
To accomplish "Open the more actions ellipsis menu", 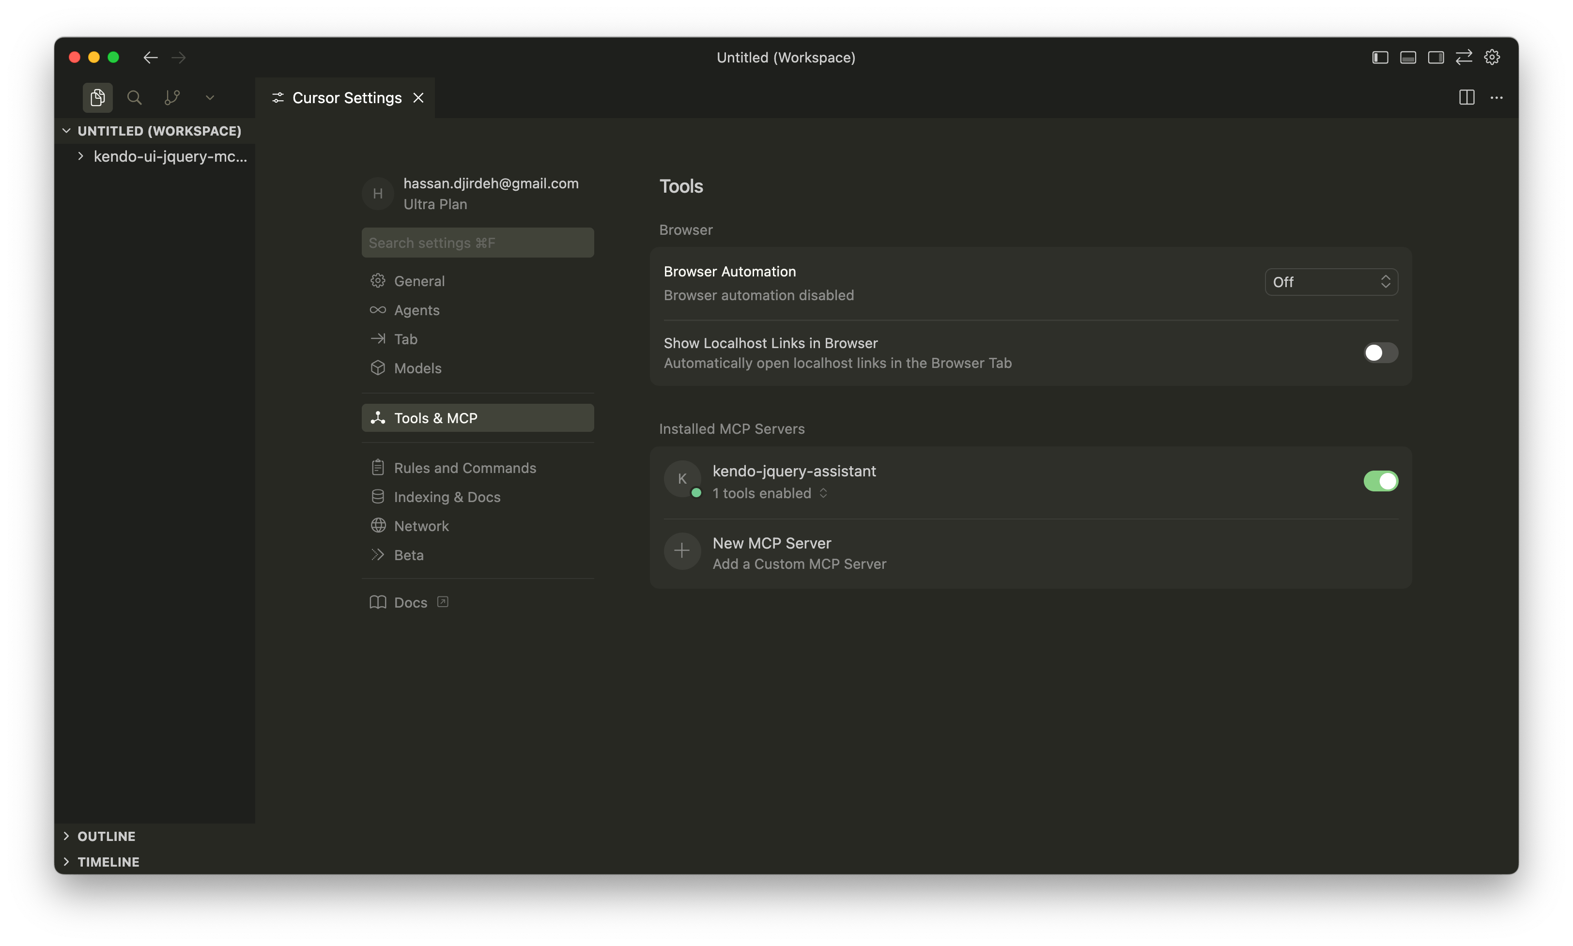I will 1497,97.
